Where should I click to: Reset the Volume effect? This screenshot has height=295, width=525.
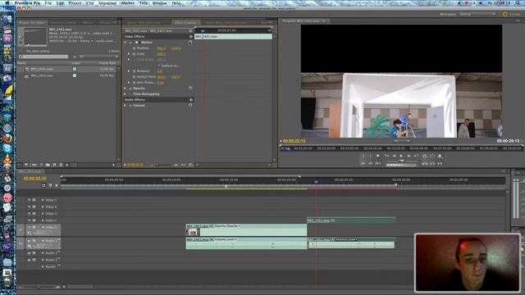pyautogui.click(x=190, y=106)
